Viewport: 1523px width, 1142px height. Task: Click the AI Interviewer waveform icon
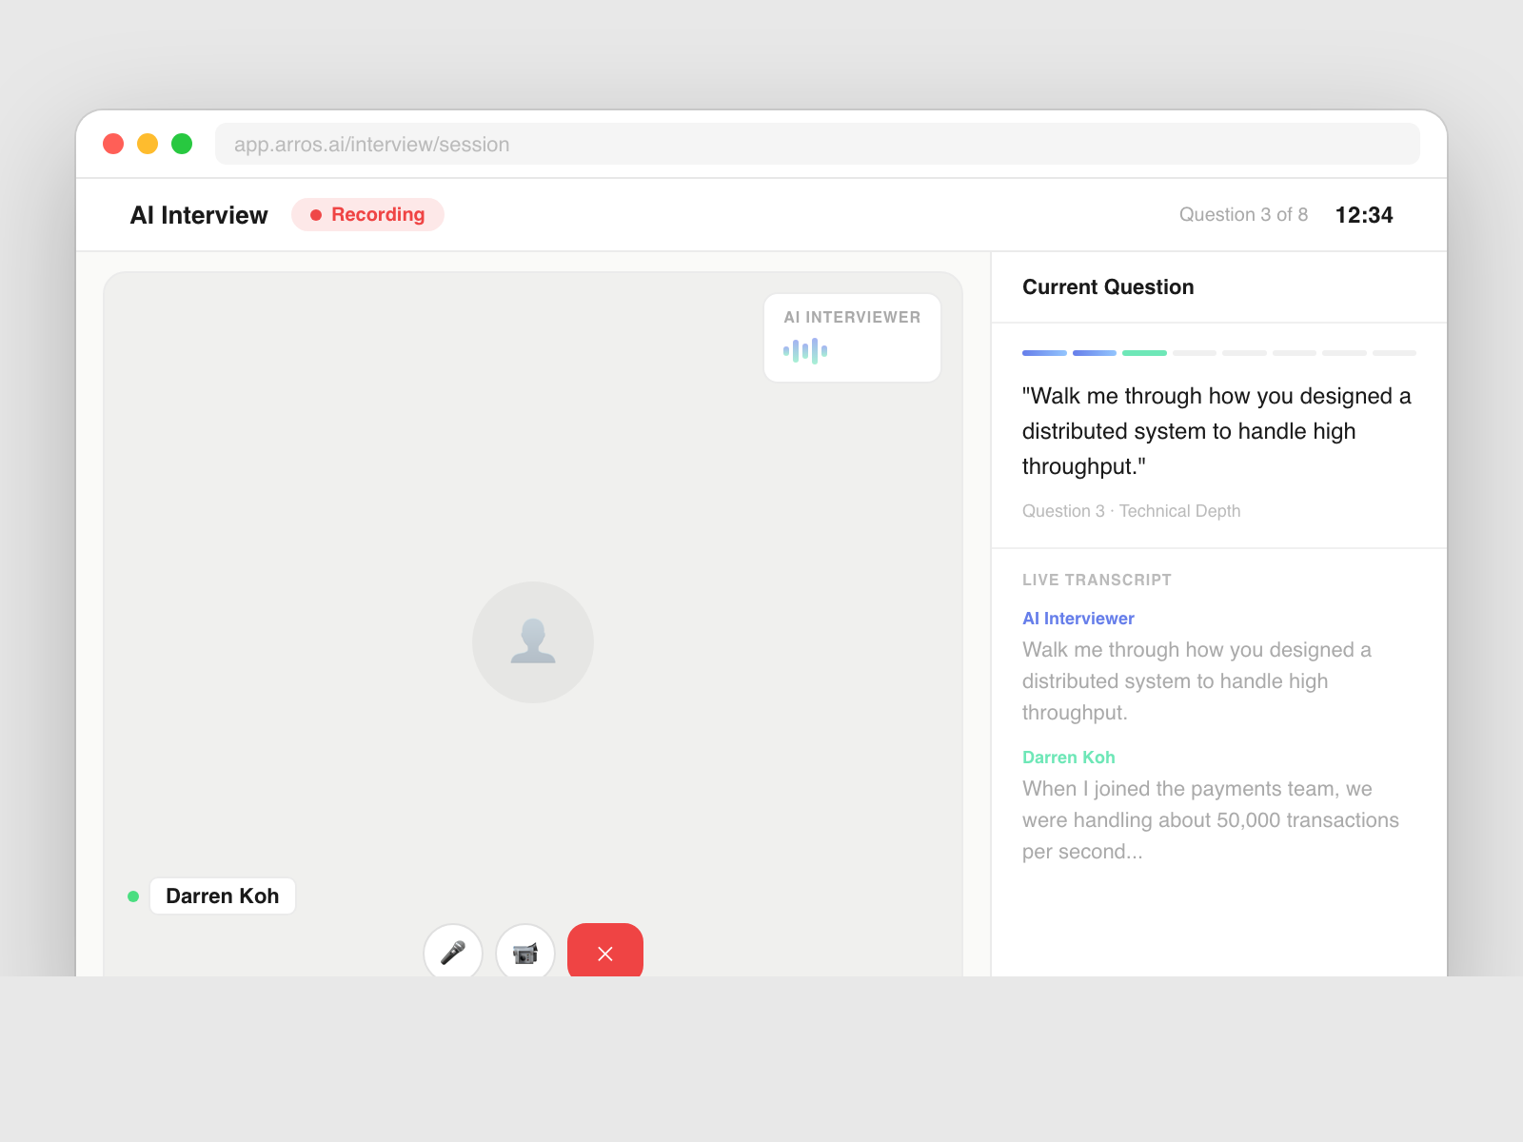click(x=805, y=351)
